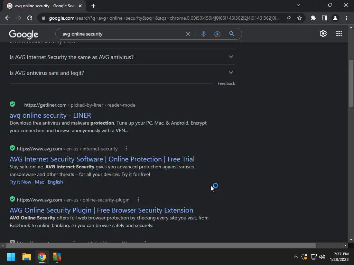
Task: Click the Chrome address bar URL
Action: (x=164, y=18)
